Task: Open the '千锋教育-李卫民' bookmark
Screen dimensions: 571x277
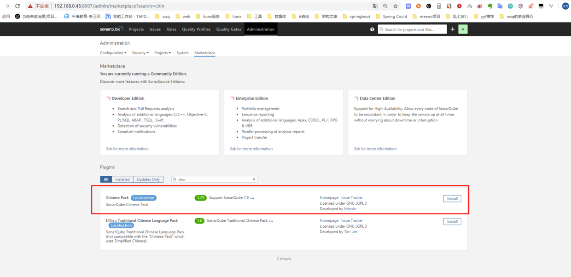Action: pos(82,17)
